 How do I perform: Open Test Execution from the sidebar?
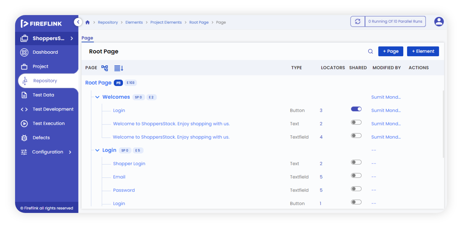click(x=49, y=123)
